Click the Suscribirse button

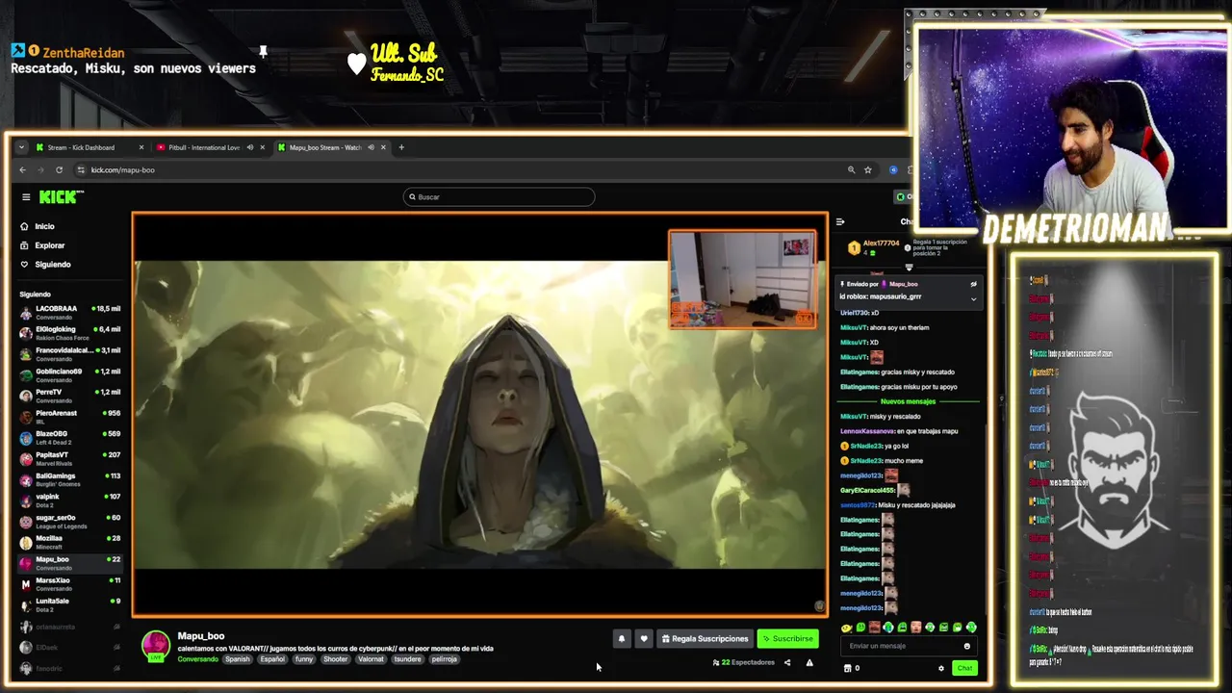click(x=787, y=638)
